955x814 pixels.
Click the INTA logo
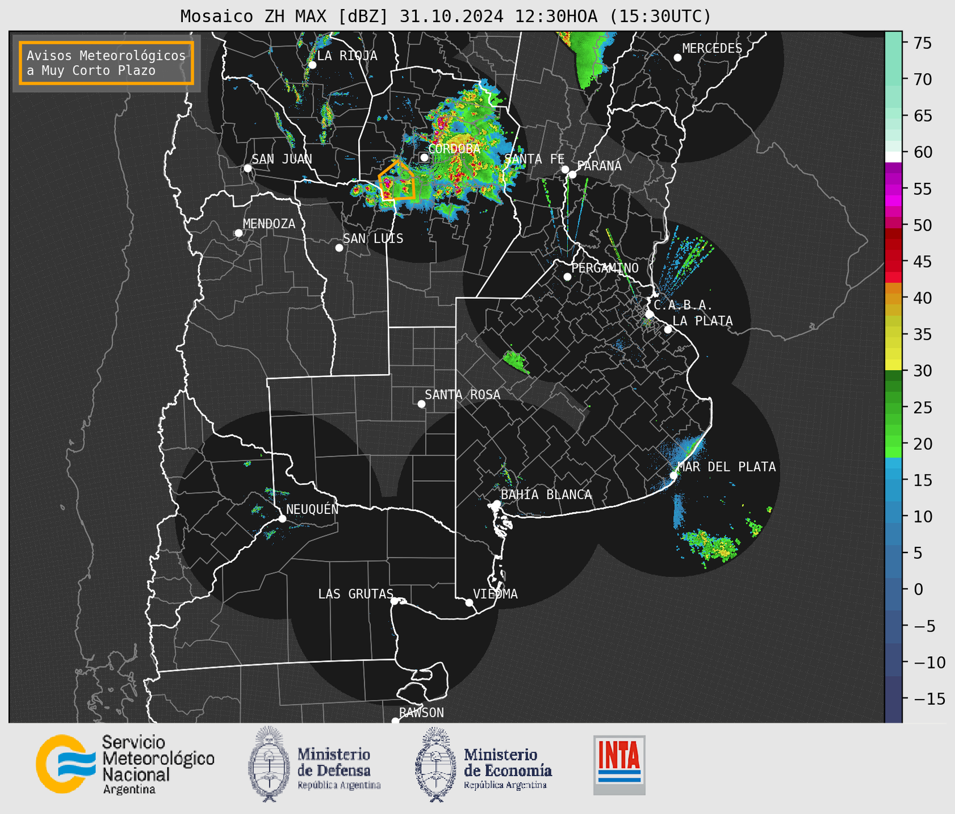[619, 765]
